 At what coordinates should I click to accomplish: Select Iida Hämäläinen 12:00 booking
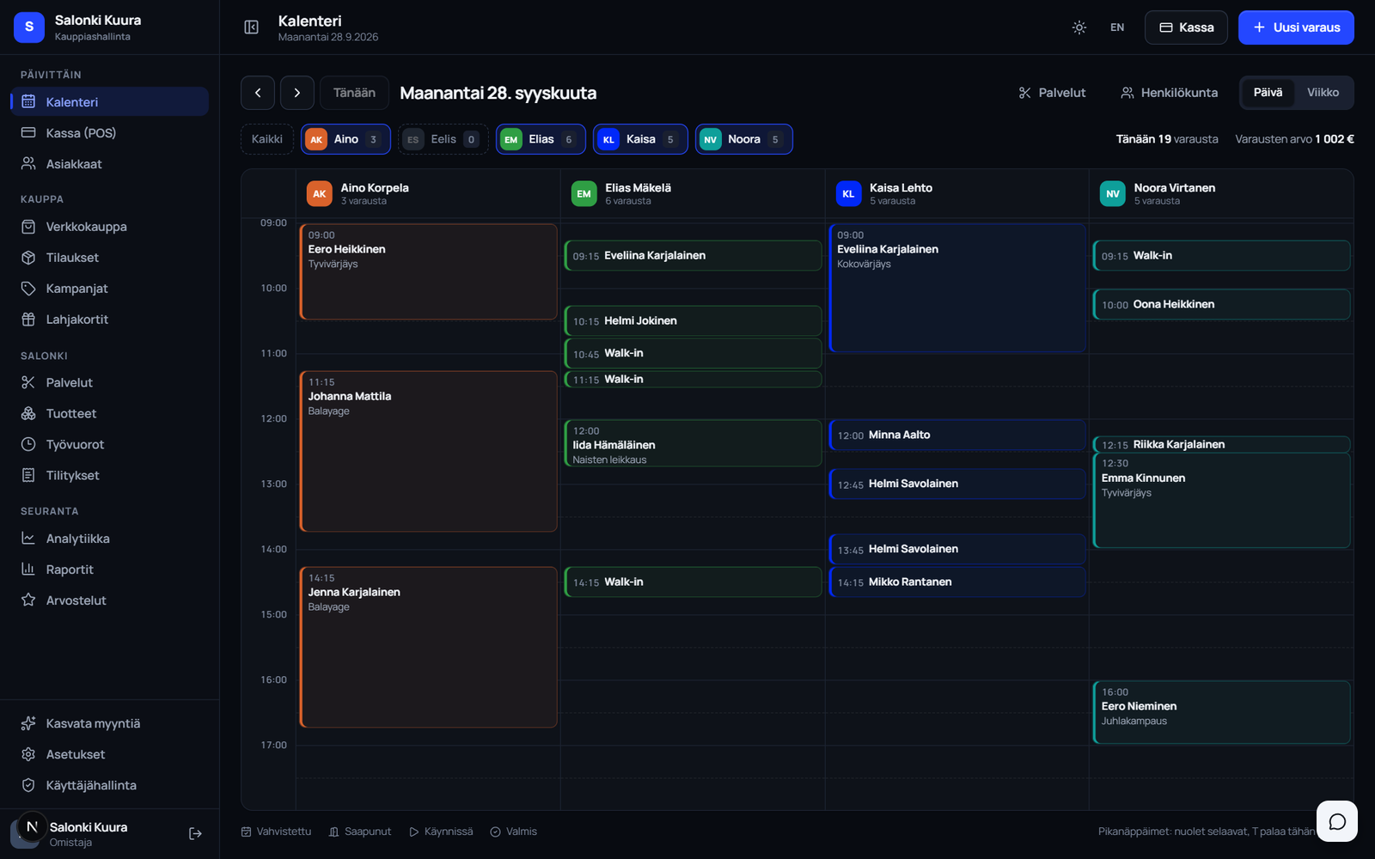(693, 443)
